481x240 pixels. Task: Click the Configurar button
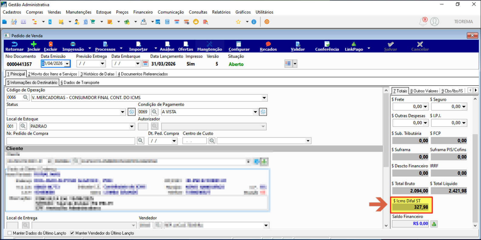(x=239, y=46)
